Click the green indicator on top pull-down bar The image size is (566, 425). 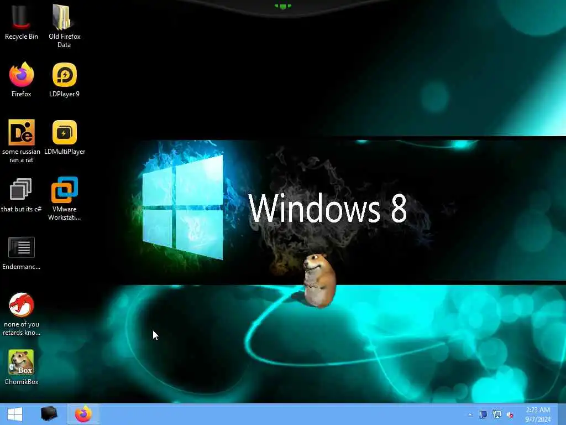282,6
